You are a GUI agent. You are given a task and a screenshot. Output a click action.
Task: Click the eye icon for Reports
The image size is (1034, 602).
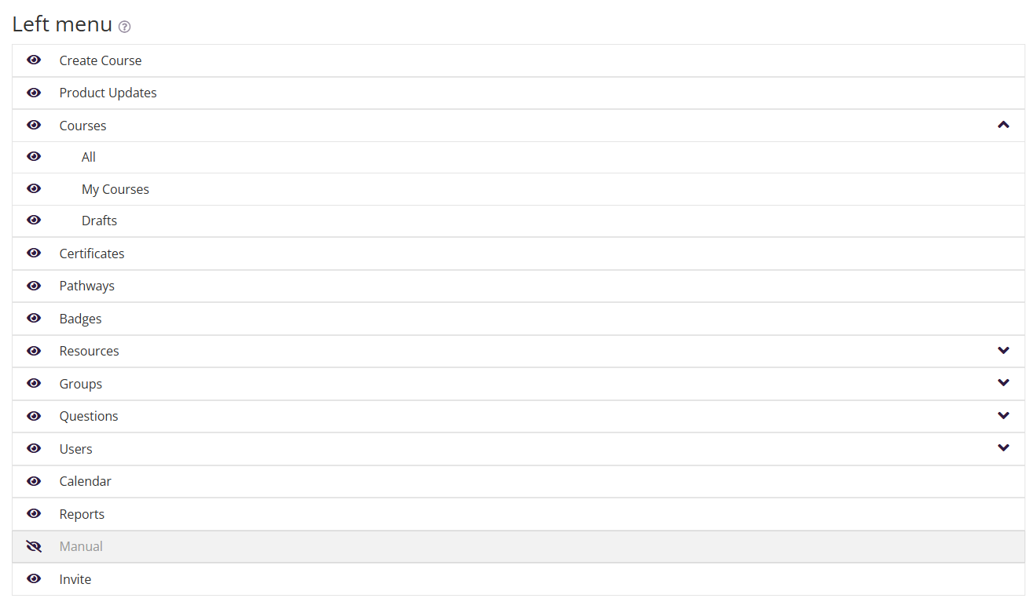click(34, 514)
